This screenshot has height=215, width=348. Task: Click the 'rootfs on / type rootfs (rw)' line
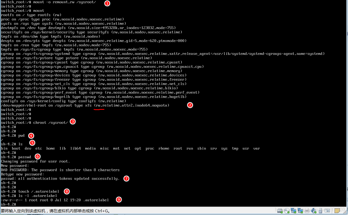pyautogui.click(x=31, y=15)
